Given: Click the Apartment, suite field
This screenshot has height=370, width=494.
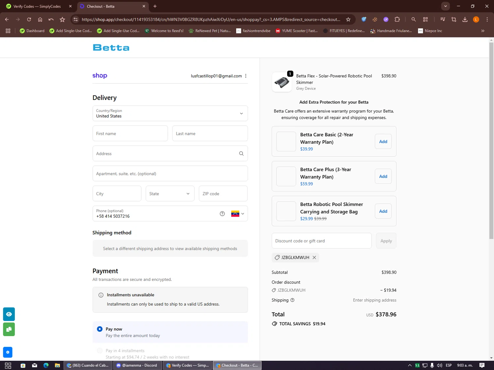Looking at the screenshot, I should click(170, 174).
